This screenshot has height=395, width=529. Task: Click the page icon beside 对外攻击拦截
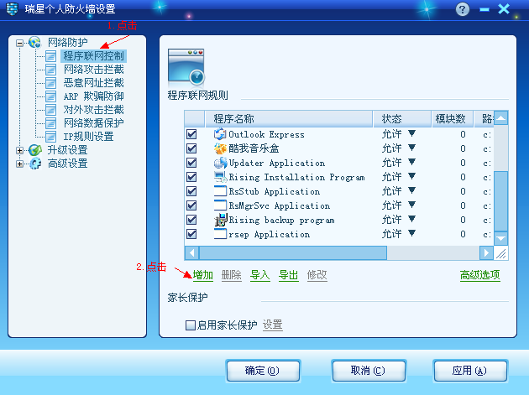tap(50, 110)
